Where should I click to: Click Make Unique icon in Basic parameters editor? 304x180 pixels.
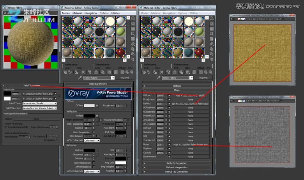pyautogui.click(x=96, y=72)
